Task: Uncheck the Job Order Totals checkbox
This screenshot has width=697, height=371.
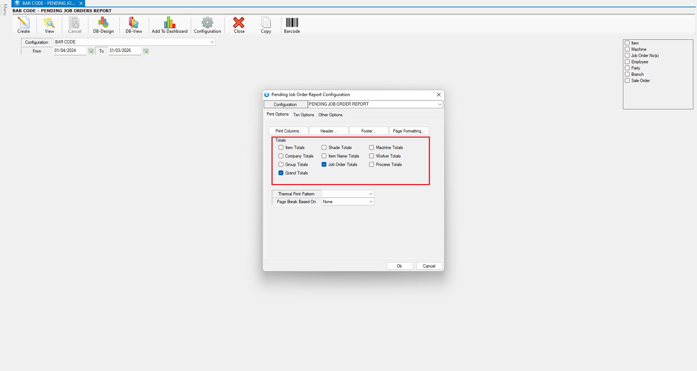Action: click(324, 165)
